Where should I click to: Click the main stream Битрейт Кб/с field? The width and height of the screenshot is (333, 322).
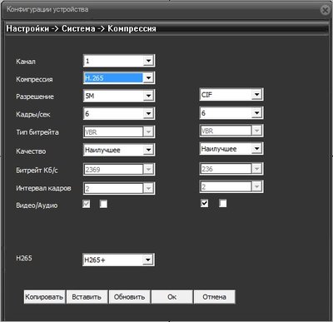119,169
